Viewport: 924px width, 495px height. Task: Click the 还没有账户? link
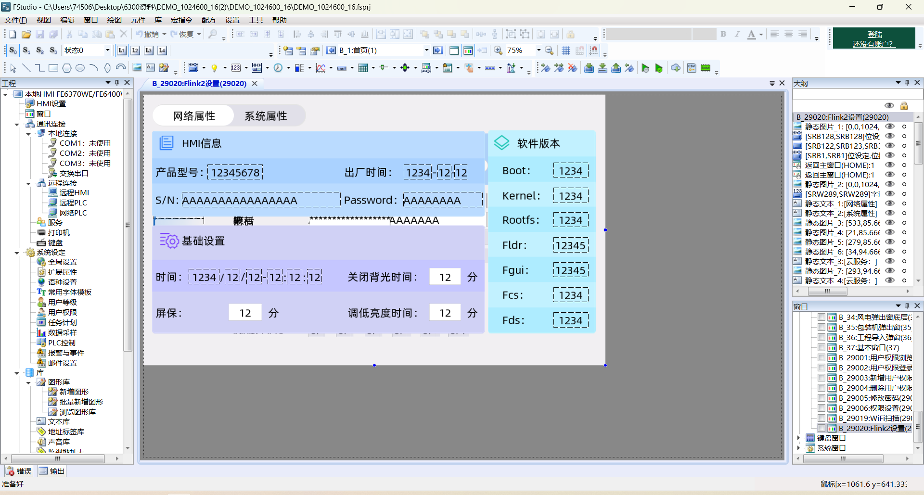[873, 44]
